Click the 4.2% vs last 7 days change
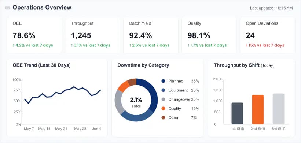301x143 pixels. point(33,45)
